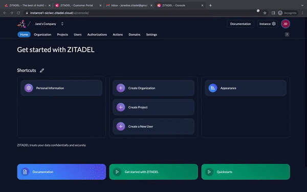Expand the tab search chevron in the browser
The width and height of the screenshot is (307, 192).
302,6
